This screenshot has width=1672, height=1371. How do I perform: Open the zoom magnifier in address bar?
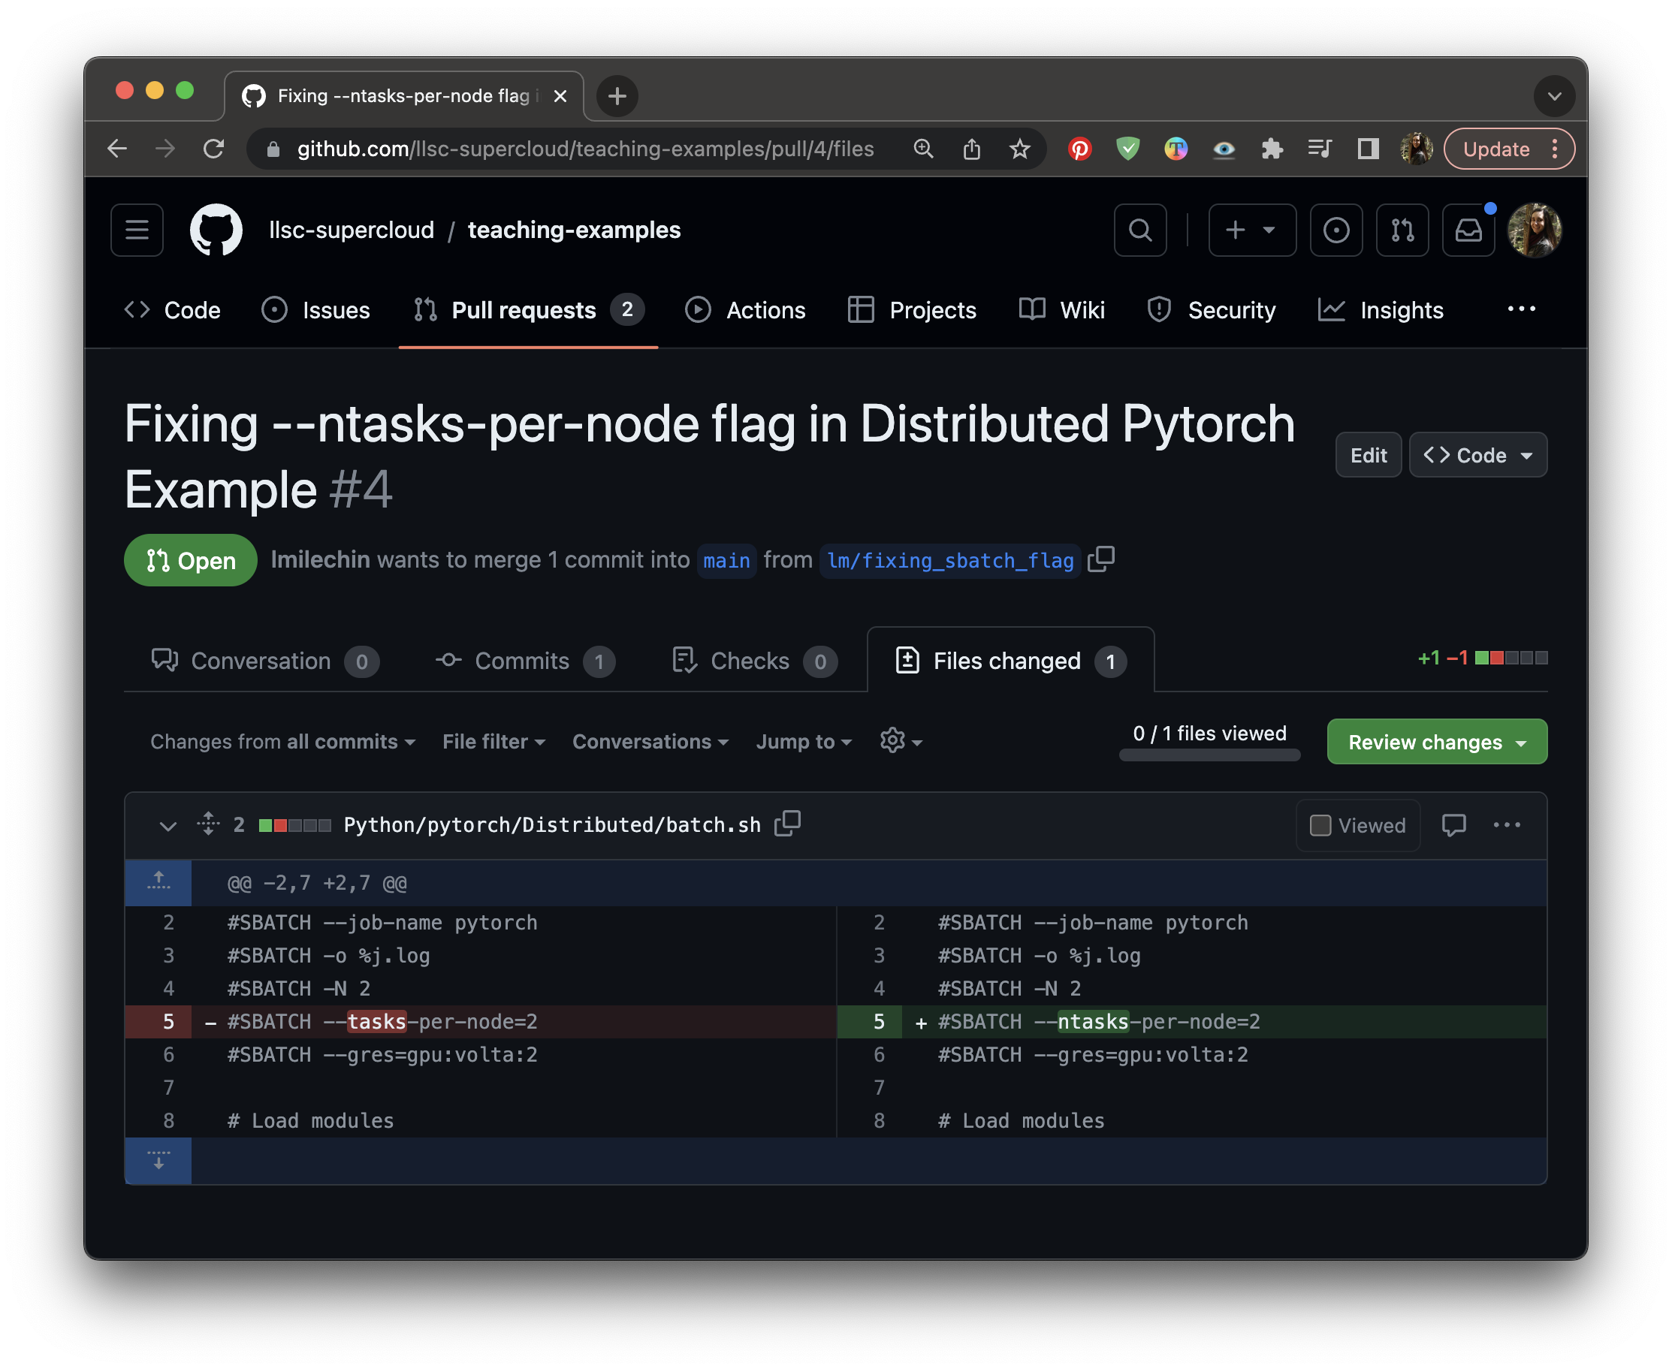tap(923, 149)
